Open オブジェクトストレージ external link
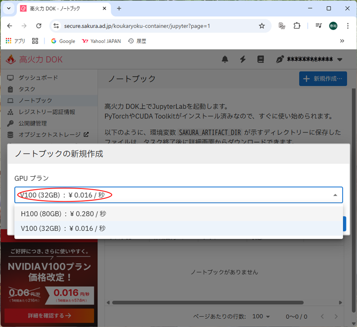Viewport: 357px width, 327px height. point(49,135)
